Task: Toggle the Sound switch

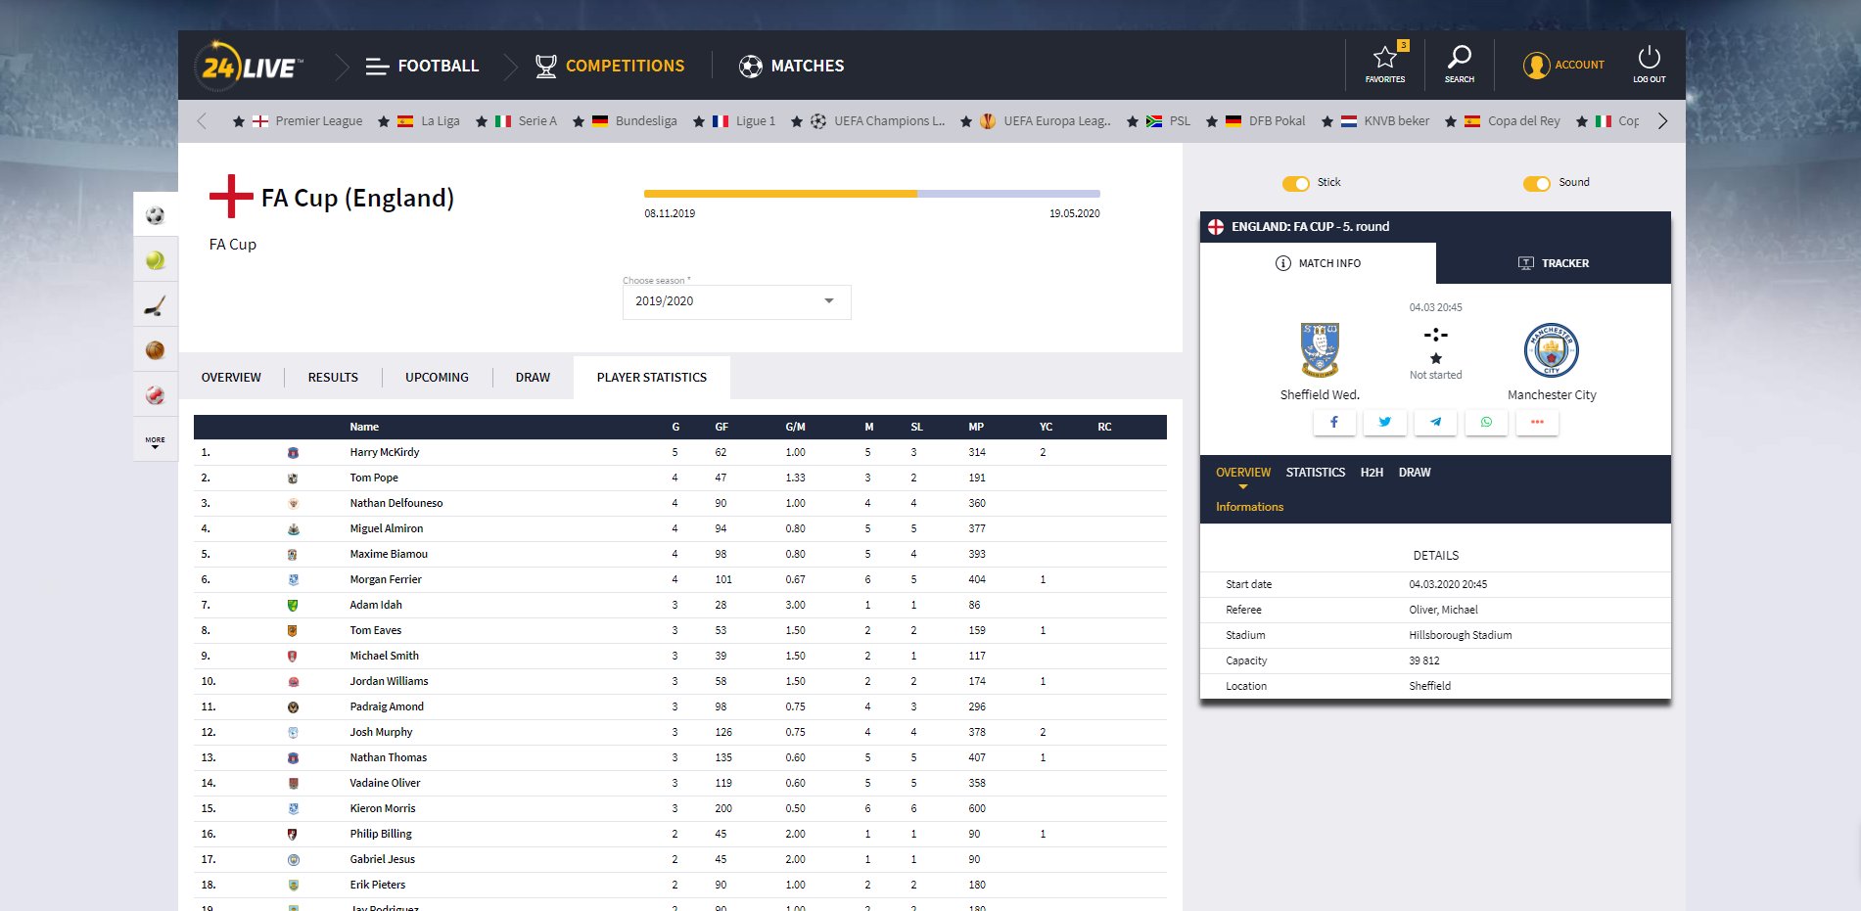Action: tap(1536, 184)
